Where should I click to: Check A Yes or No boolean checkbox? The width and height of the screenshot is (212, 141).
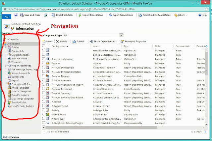[44, 59]
